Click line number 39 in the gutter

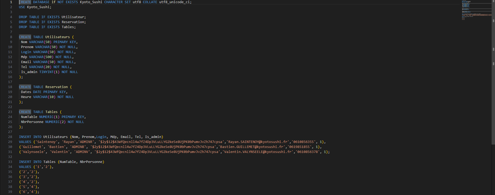click(10, 192)
